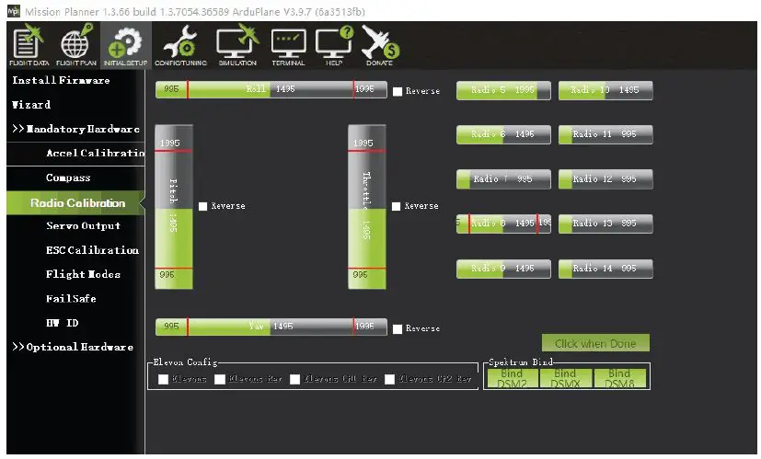Click the Elevon Config group label
The width and height of the screenshot is (761, 459).
click(185, 362)
